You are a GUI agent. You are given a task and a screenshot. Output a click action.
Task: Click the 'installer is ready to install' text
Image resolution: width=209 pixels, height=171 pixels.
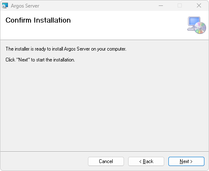point(66,49)
